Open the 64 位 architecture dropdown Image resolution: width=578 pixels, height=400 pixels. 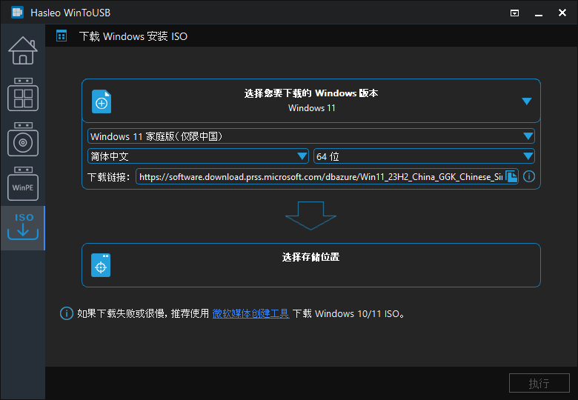click(424, 156)
